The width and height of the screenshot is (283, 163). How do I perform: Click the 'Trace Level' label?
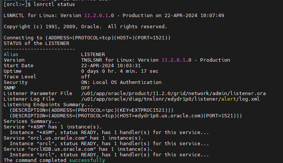click(x=20, y=77)
